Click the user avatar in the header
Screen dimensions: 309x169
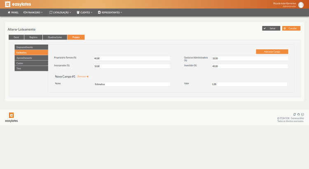coord(301,5)
